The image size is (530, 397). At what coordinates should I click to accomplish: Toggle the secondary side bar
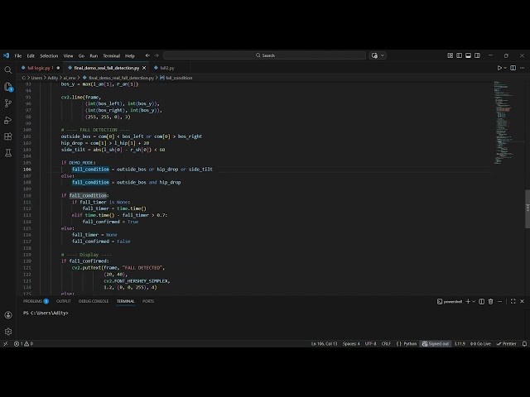pyautogui.click(x=477, y=55)
